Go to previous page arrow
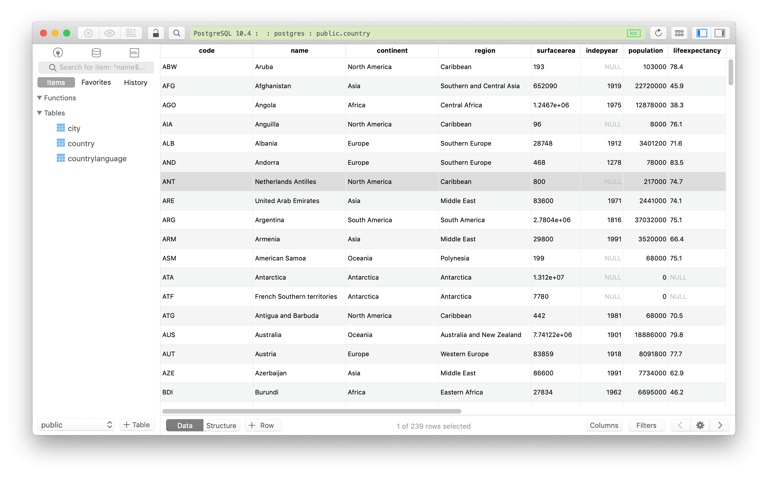 [x=680, y=426]
